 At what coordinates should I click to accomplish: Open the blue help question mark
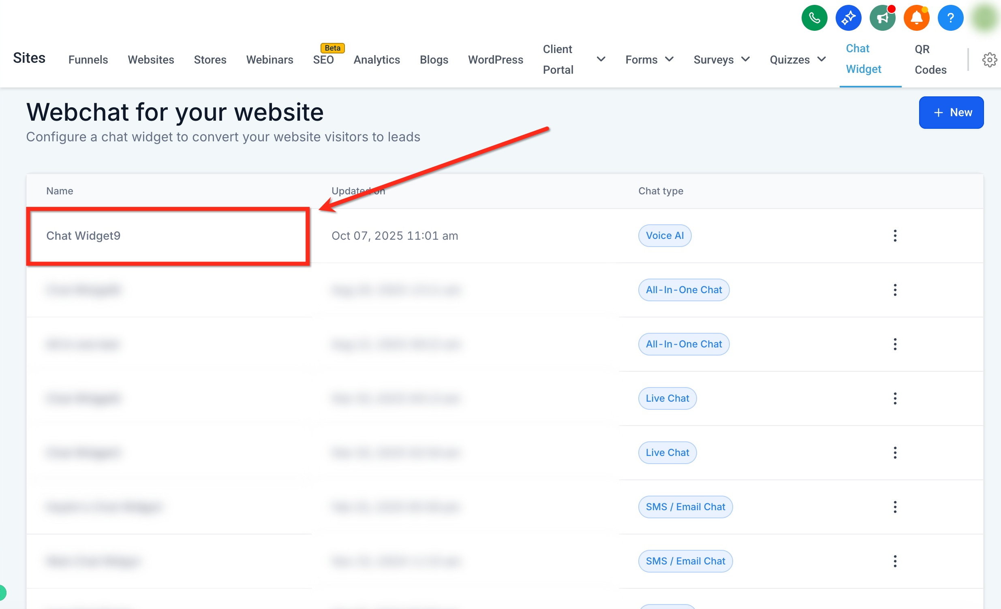(x=950, y=18)
